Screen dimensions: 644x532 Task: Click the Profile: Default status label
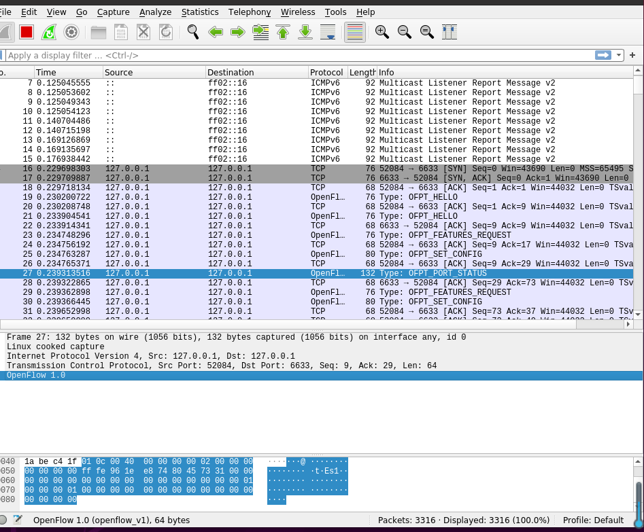coord(593,520)
